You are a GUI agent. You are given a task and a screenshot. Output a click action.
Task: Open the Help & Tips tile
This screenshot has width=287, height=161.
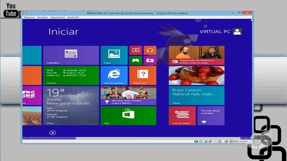[143, 76]
